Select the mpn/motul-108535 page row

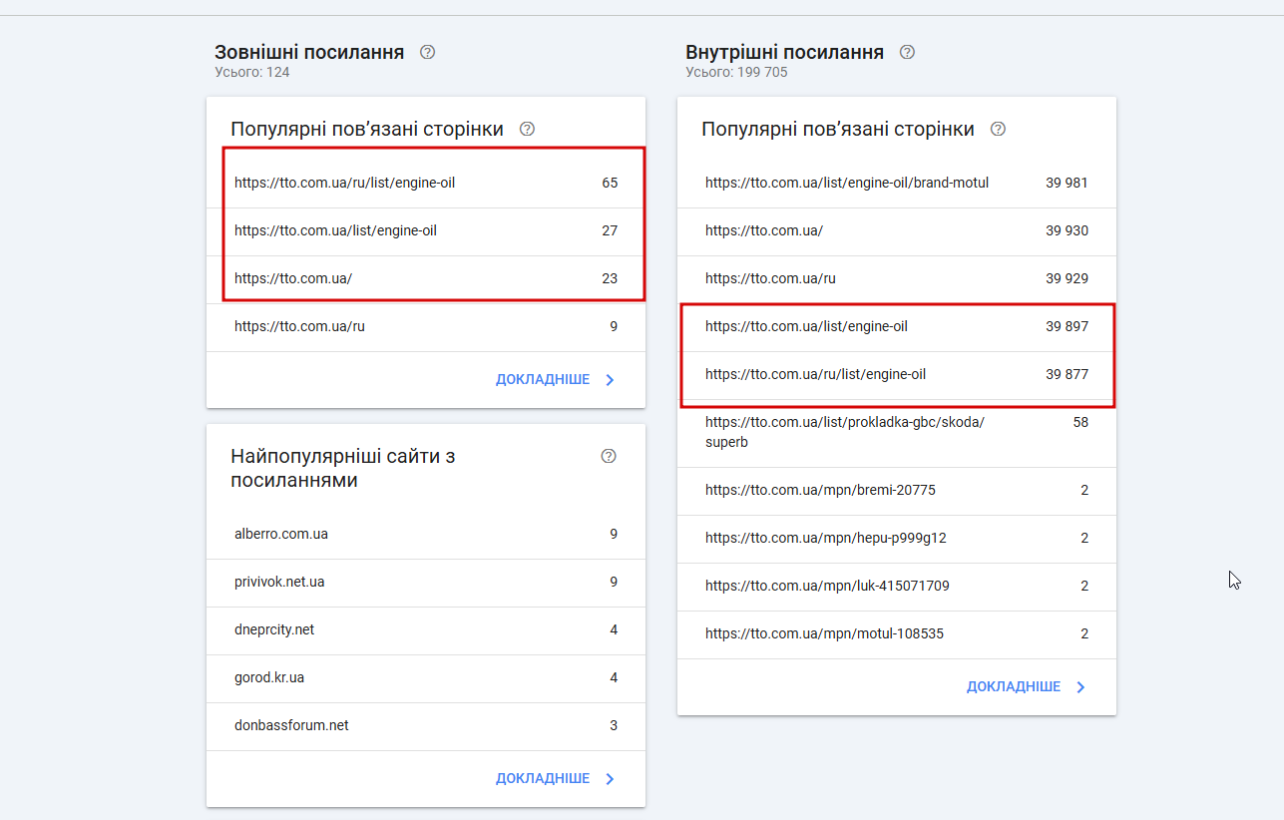tap(896, 633)
